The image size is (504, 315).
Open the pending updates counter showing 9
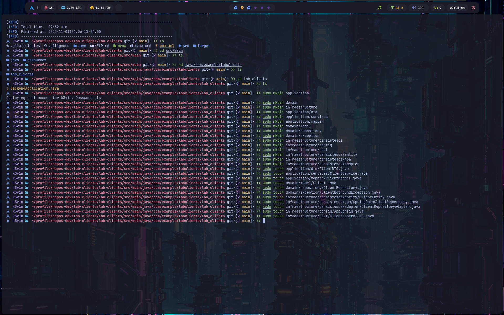pos(438,8)
